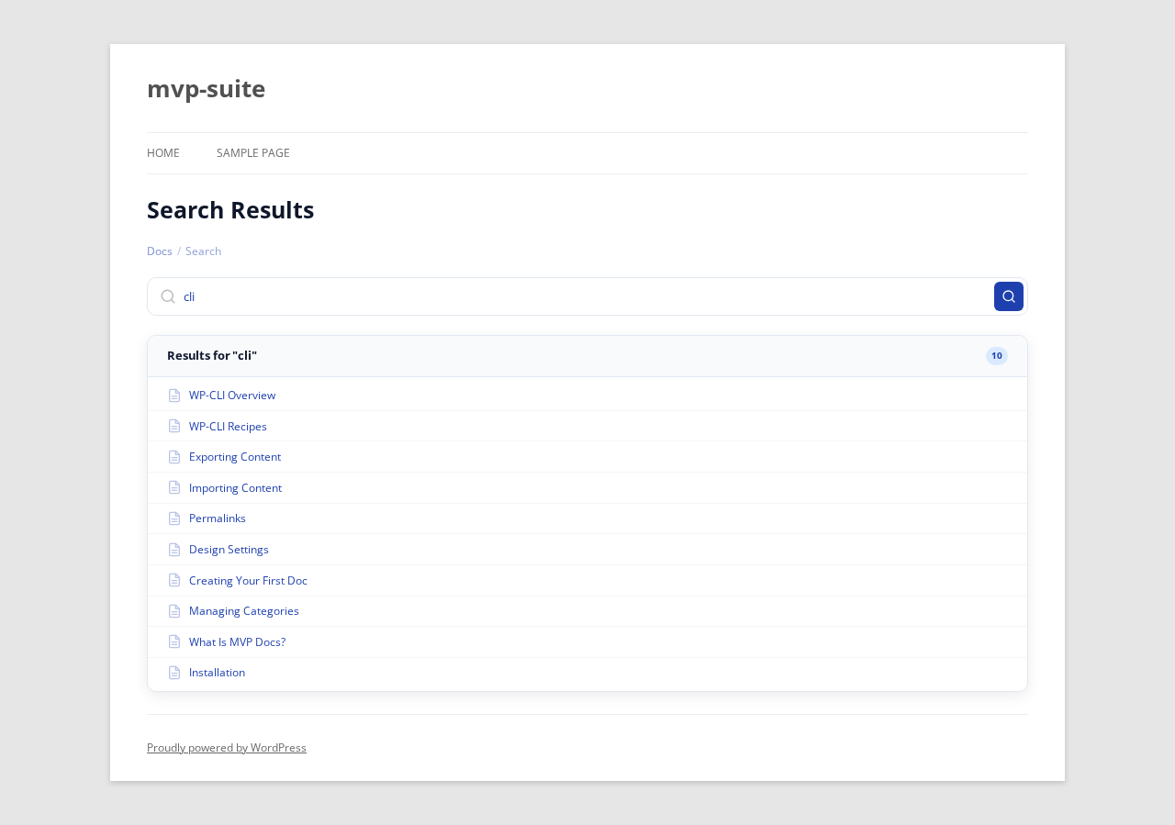This screenshot has height=825, width=1175.
Task: Click the search submit magnifier button
Action: coord(1008,295)
